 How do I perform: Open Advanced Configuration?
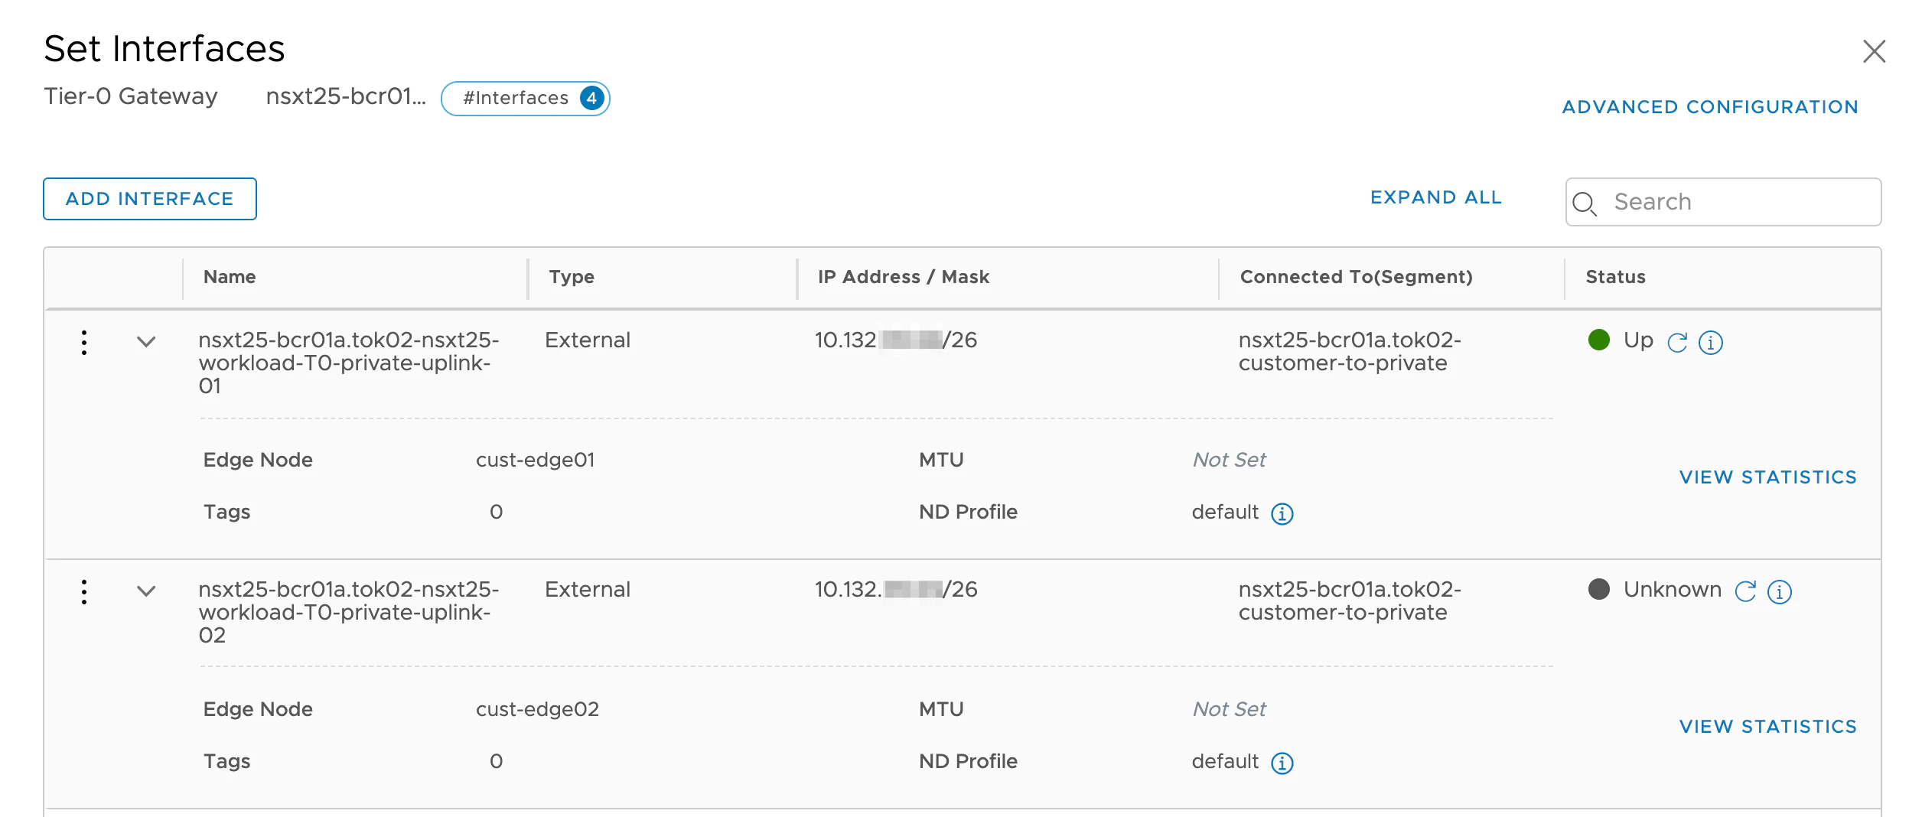coord(1710,107)
